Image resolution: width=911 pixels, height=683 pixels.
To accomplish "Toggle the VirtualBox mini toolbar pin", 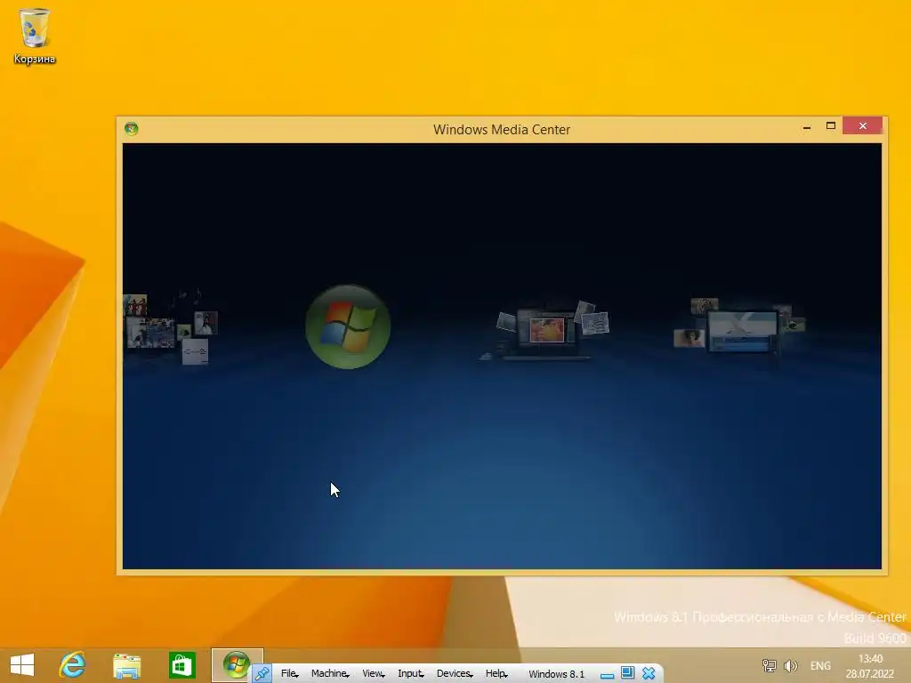I will coord(262,674).
